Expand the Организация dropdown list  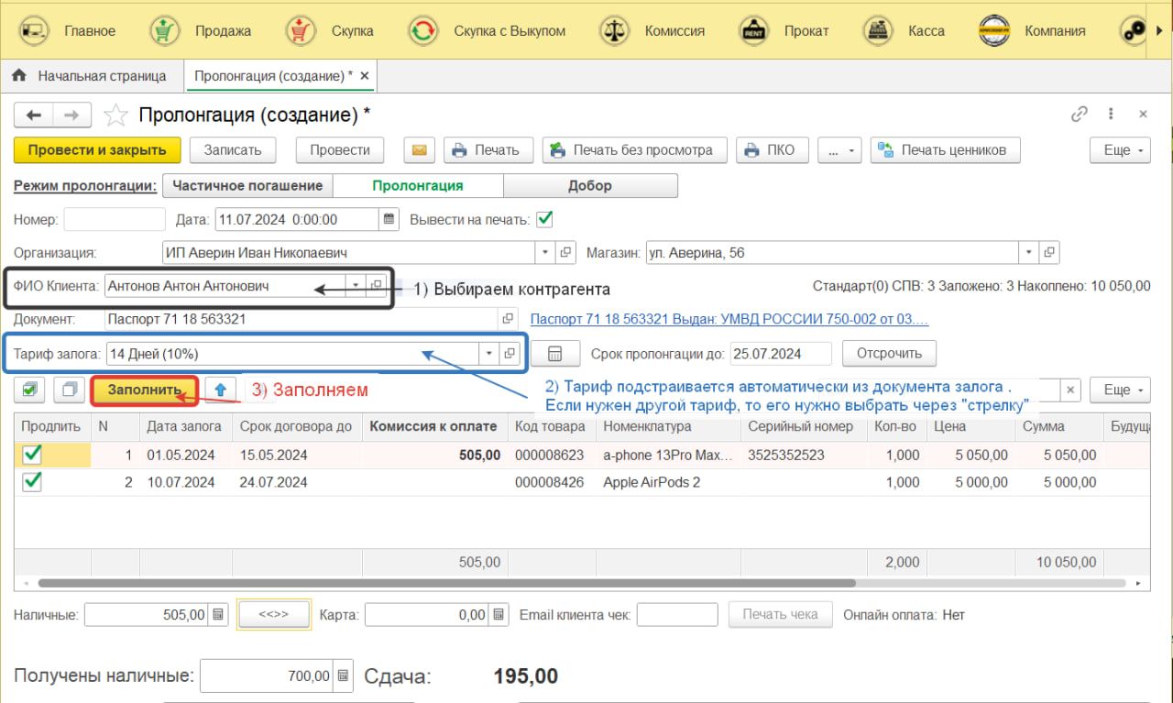(545, 252)
